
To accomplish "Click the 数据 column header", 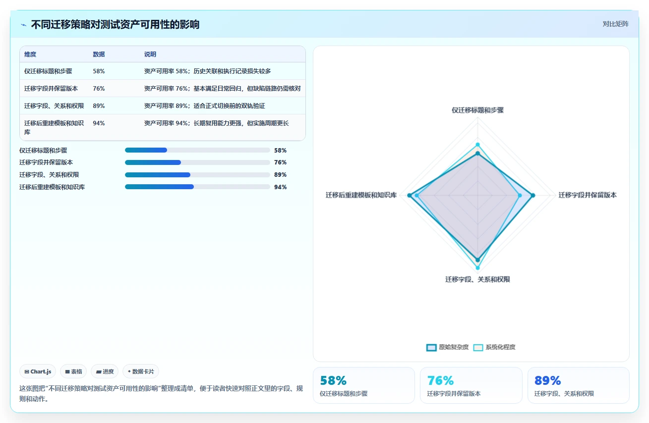I will 99,54.
